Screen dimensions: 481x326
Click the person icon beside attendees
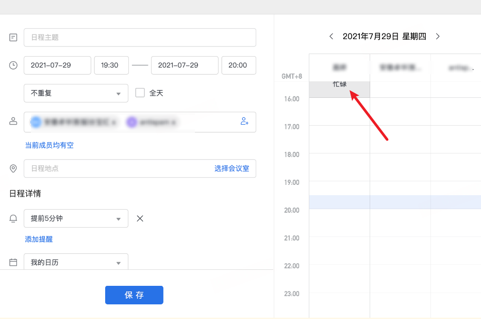13,121
